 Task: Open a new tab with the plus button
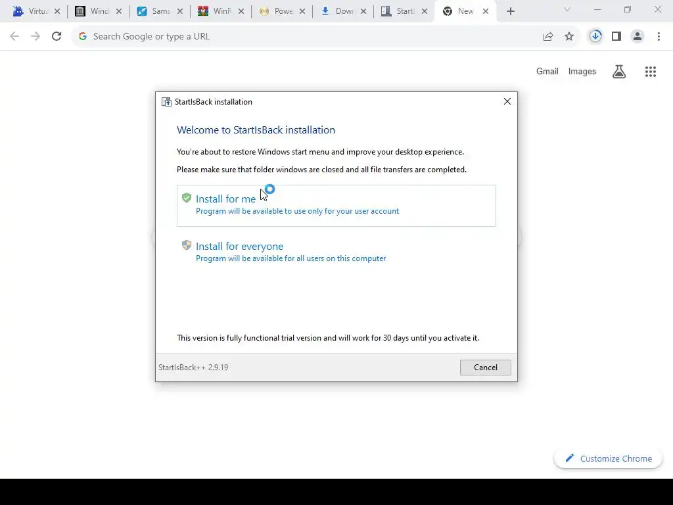510,12
